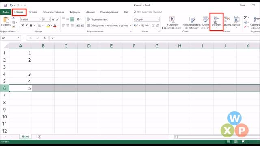Click the Вход sign-in link
This screenshot has height=146, width=260.
[x=242, y=5]
